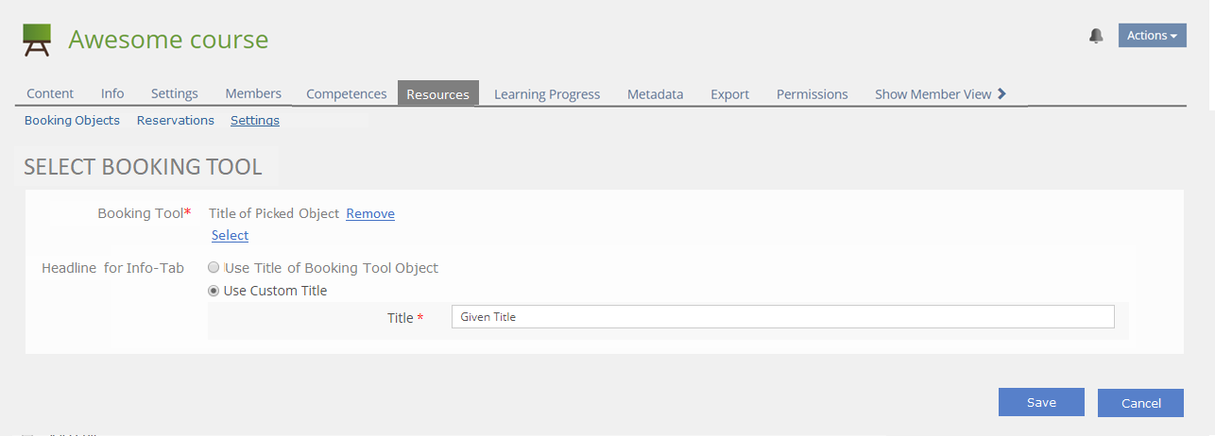Image resolution: width=1215 pixels, height=436 pixels.
Task: Open the Permissions tab
Action: coord(812,94)
